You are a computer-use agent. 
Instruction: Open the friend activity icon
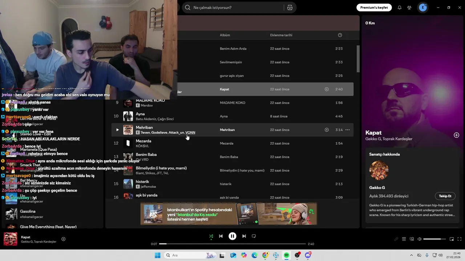click(409, 8)
